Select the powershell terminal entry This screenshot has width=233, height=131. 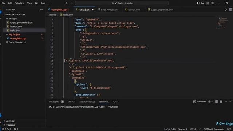pos(200,102)
